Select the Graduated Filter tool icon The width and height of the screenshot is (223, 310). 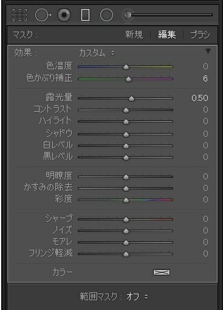[85, 15]
